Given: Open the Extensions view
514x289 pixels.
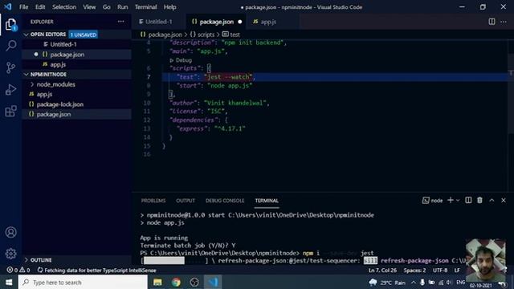Looking at the screenshot, I should pos(10,111).
